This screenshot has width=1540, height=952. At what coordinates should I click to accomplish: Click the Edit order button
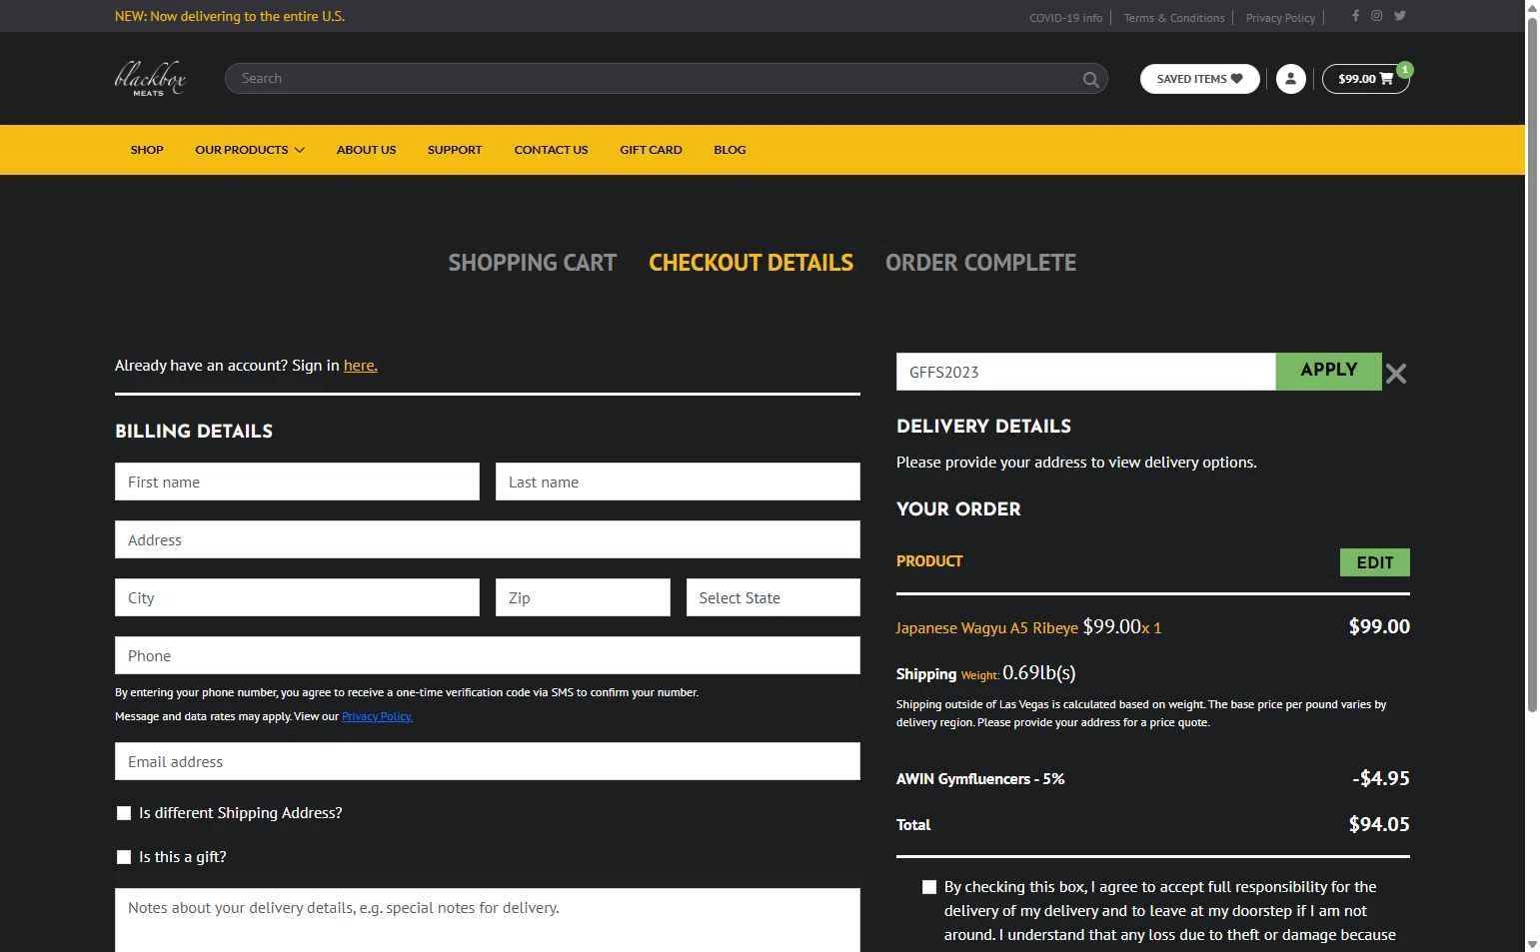[x=1374, y=562]
